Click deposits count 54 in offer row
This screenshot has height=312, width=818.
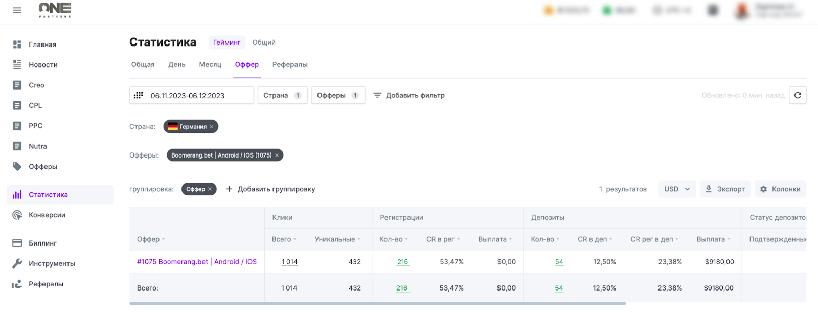(x=559, y=262)
